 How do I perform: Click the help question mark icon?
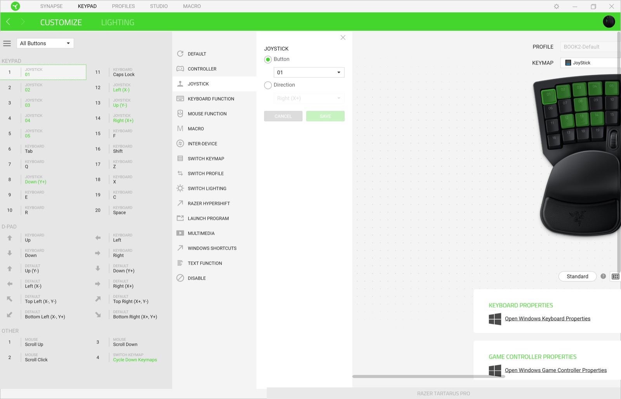pyautogui.click(x=603, y=276)
